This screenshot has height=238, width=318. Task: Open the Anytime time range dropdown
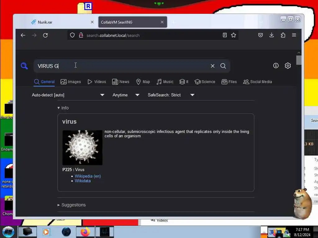(x=126, y=95)
